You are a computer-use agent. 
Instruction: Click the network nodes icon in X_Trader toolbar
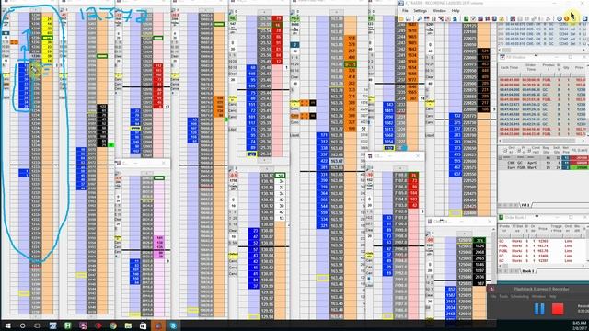[x=441, y=18]
